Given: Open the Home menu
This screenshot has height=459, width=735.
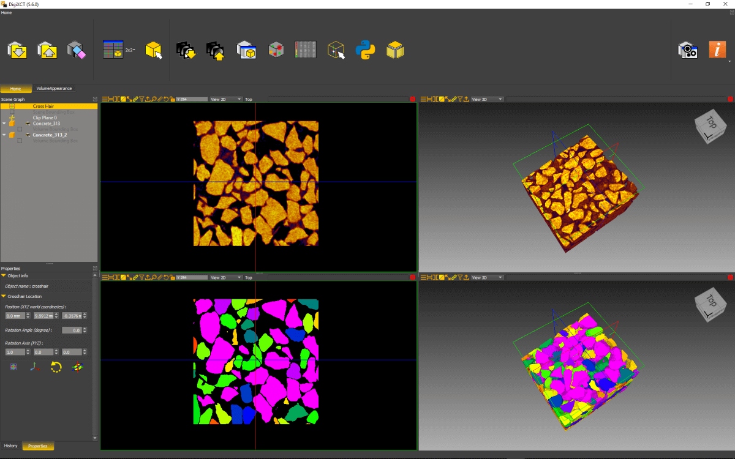Looking at the screenshot, I should [x=6, y=12].
